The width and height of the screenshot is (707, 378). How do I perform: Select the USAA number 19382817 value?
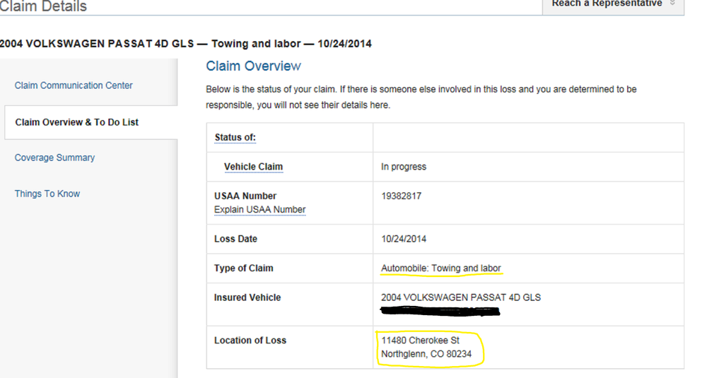click(x=401, y=196)
